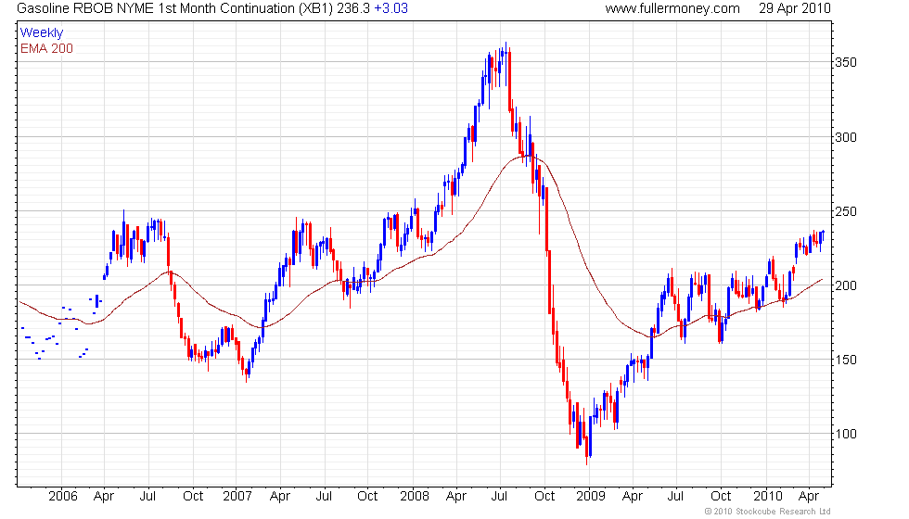Click the Jul label following 2007
This screenshot has height=519, width=909.
(x=324, y=497)
